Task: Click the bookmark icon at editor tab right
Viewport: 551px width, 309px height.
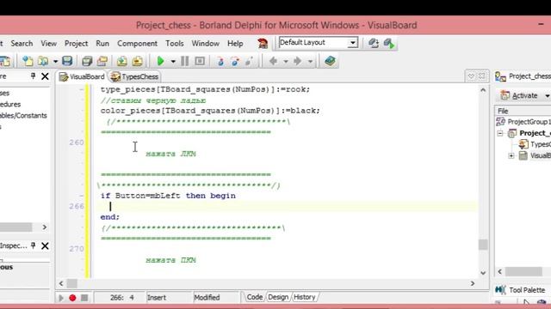Action: [471, 76]
